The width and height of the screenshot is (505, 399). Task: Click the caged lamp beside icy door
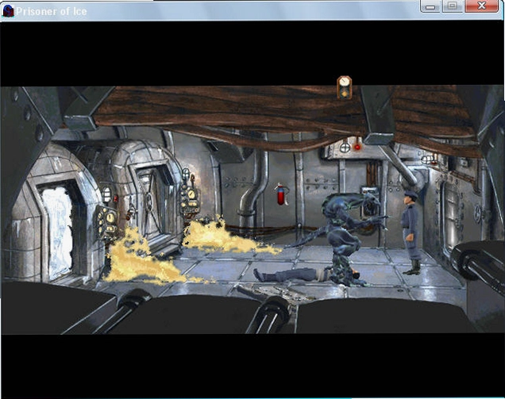click(x=106, y=194)
